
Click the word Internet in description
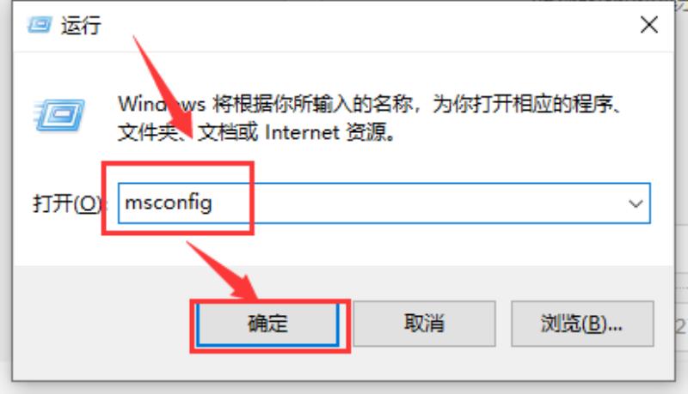303,132
